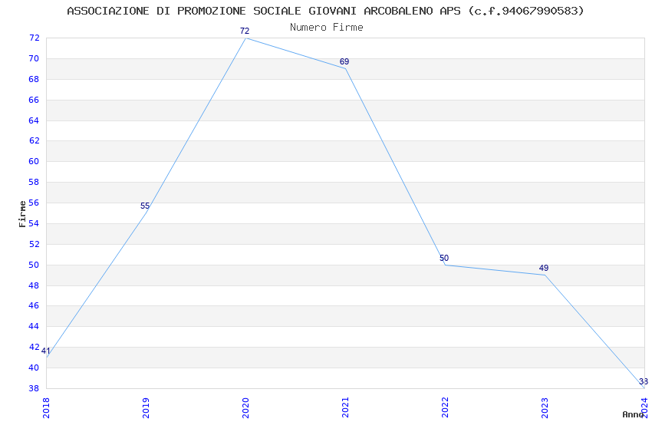The image size is (652, 422).
Task: Click the y-axis tick label 44
Action: 34,326
